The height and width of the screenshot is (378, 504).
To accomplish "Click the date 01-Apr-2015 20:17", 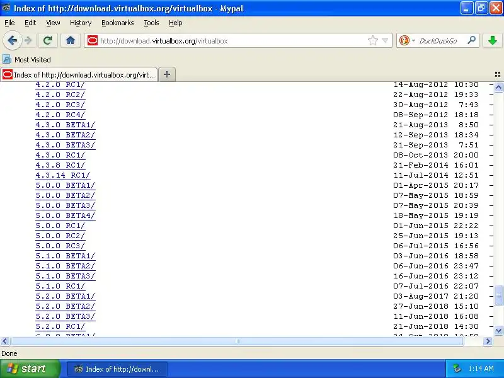I will click(436, 185).
